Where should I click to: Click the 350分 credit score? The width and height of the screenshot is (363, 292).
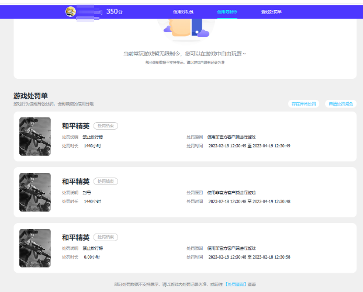click(x=115, y=11)
